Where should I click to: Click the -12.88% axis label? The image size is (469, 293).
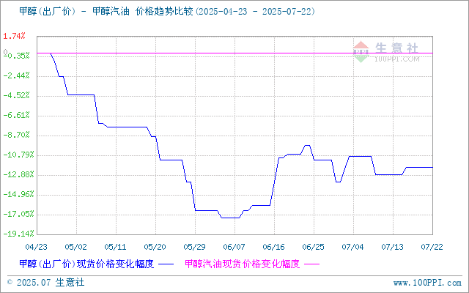click(x=18, y=174)
